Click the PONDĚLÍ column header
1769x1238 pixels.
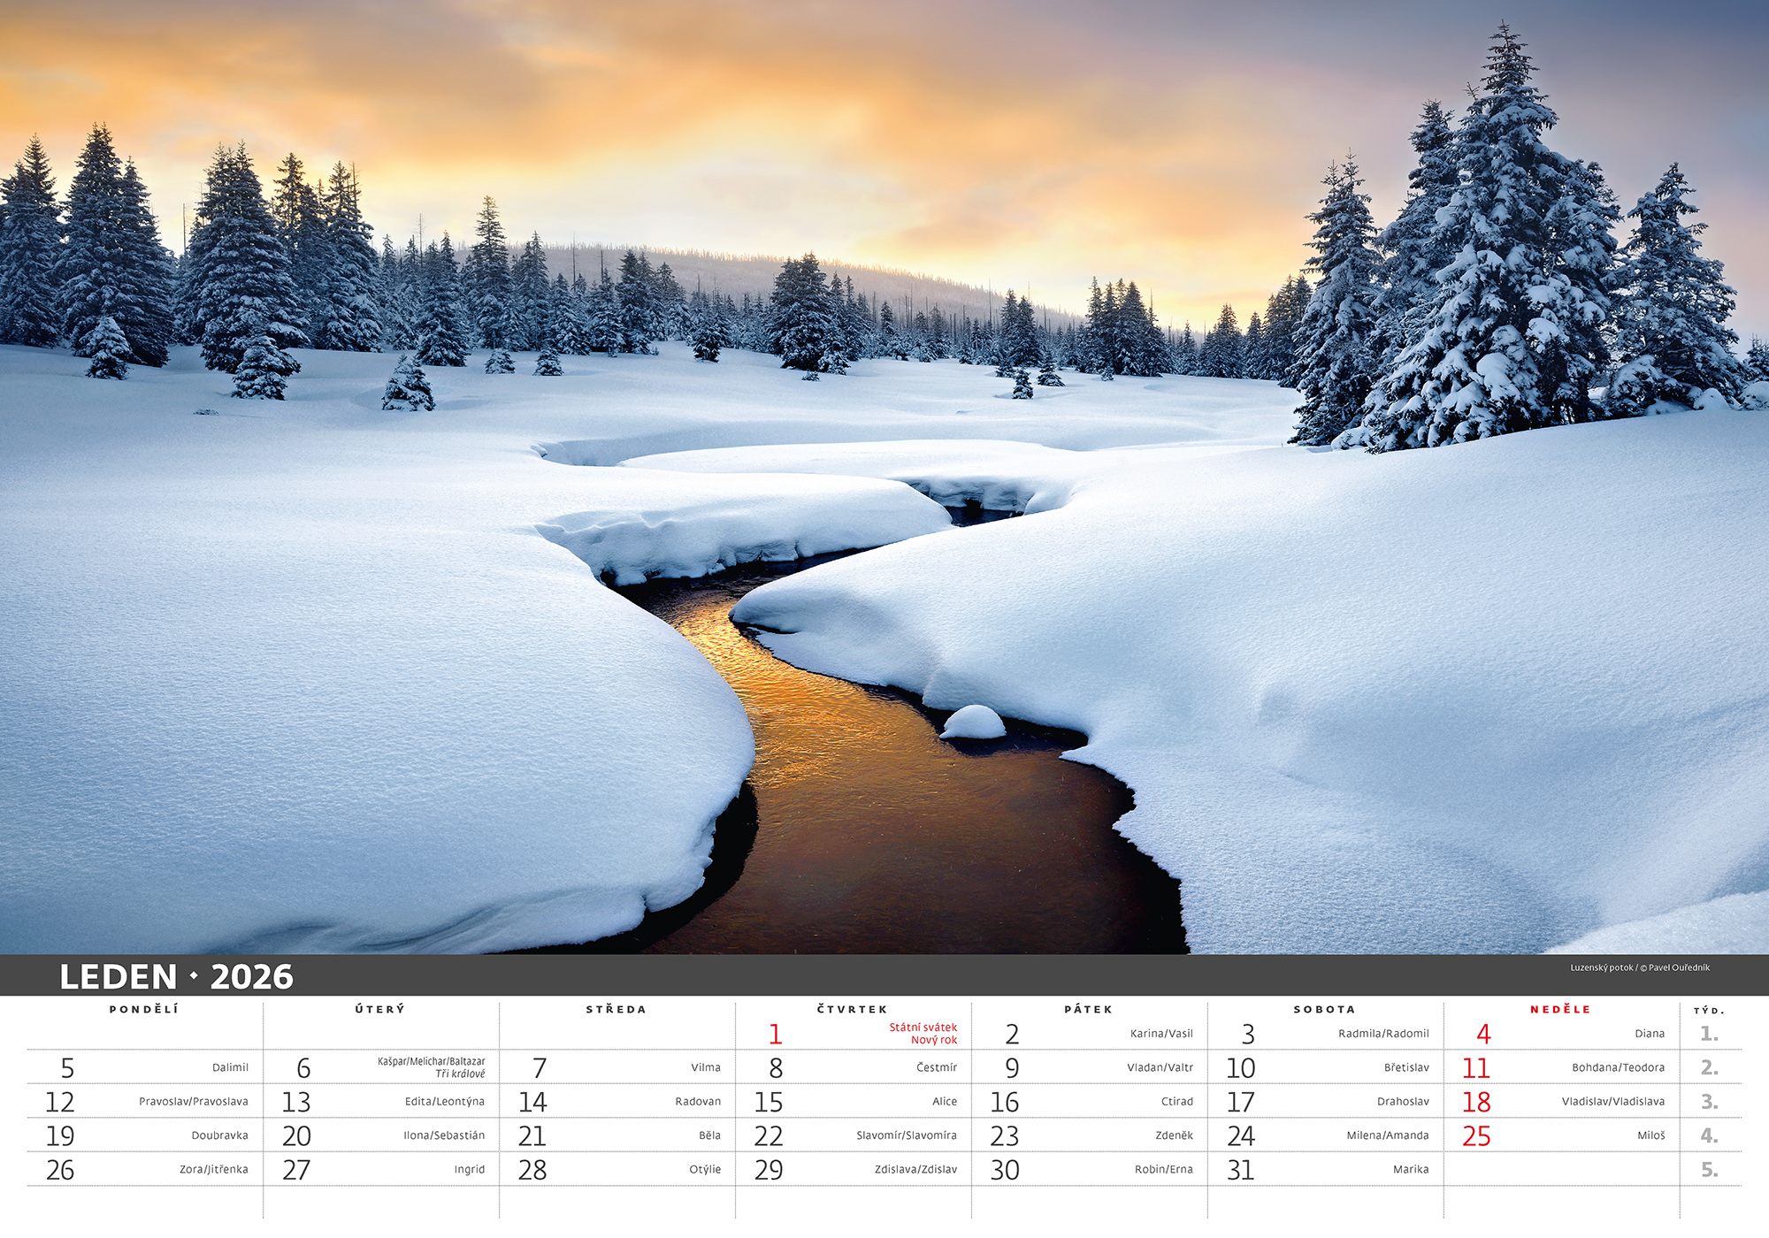(144, 1009)
